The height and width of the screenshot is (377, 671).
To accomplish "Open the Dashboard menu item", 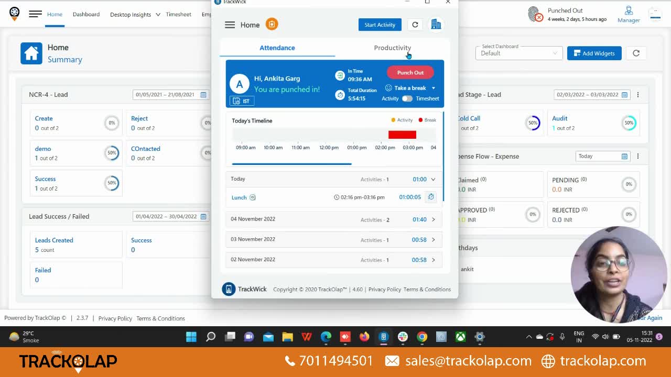I will pyautogui.click(x=86, y=14).
